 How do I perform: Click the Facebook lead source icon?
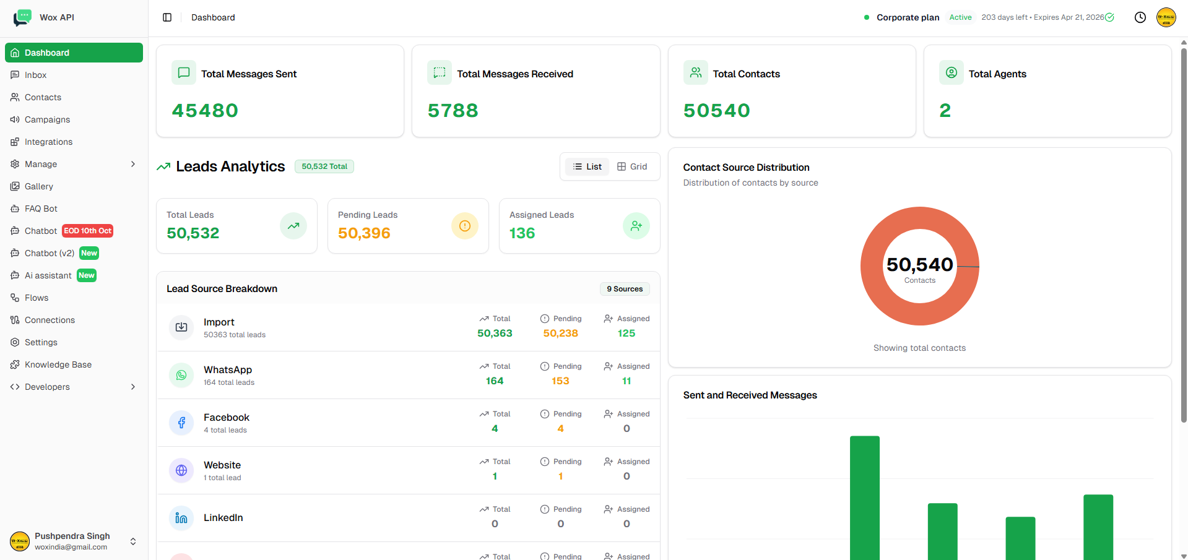(181, 423)
